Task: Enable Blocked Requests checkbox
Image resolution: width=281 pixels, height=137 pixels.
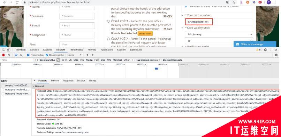Action: [161, 60]
